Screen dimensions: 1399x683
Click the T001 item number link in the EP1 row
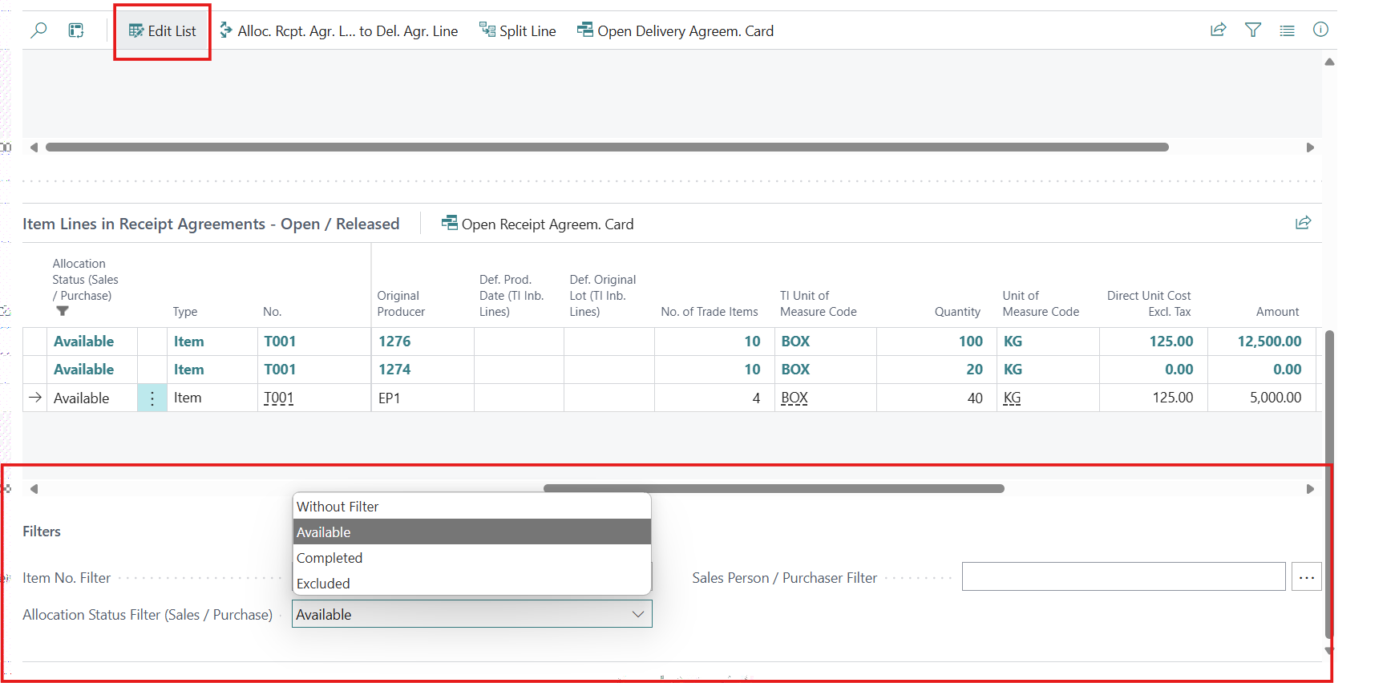279,398
